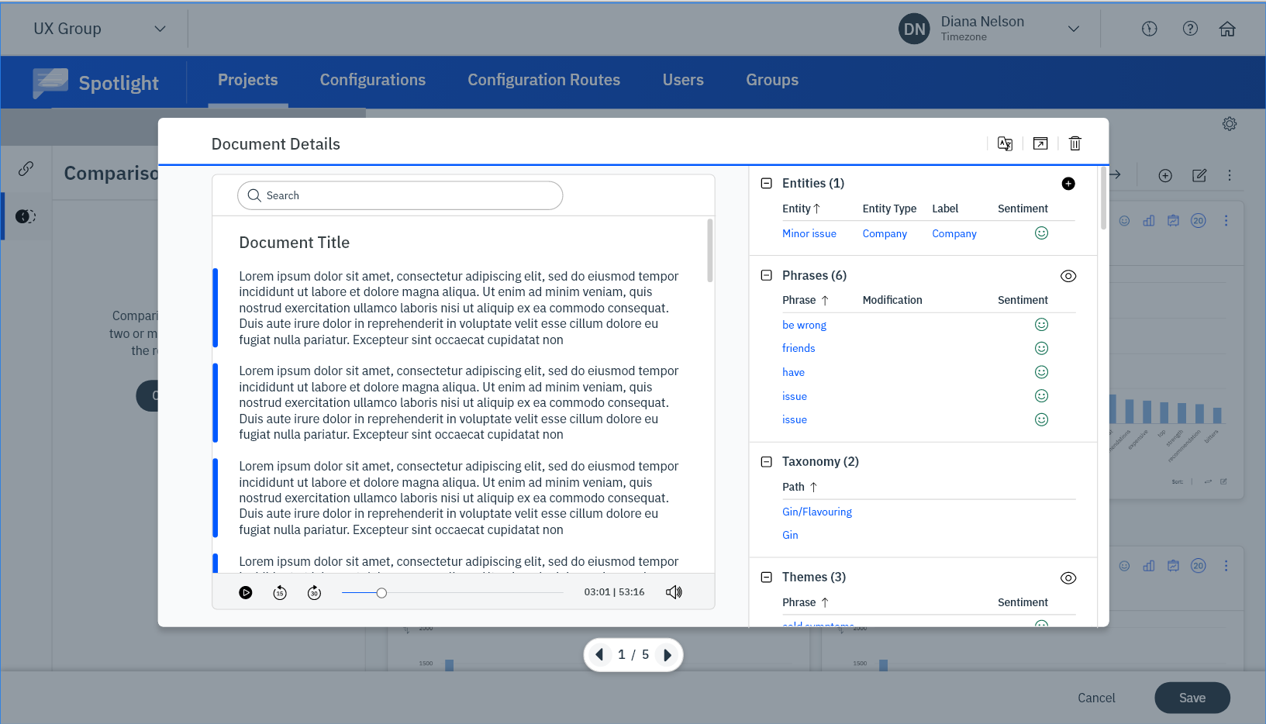Rewind audio by 15 seconds
The image size is (1266, 724).
pyautogui.click(x=280, y=592)
